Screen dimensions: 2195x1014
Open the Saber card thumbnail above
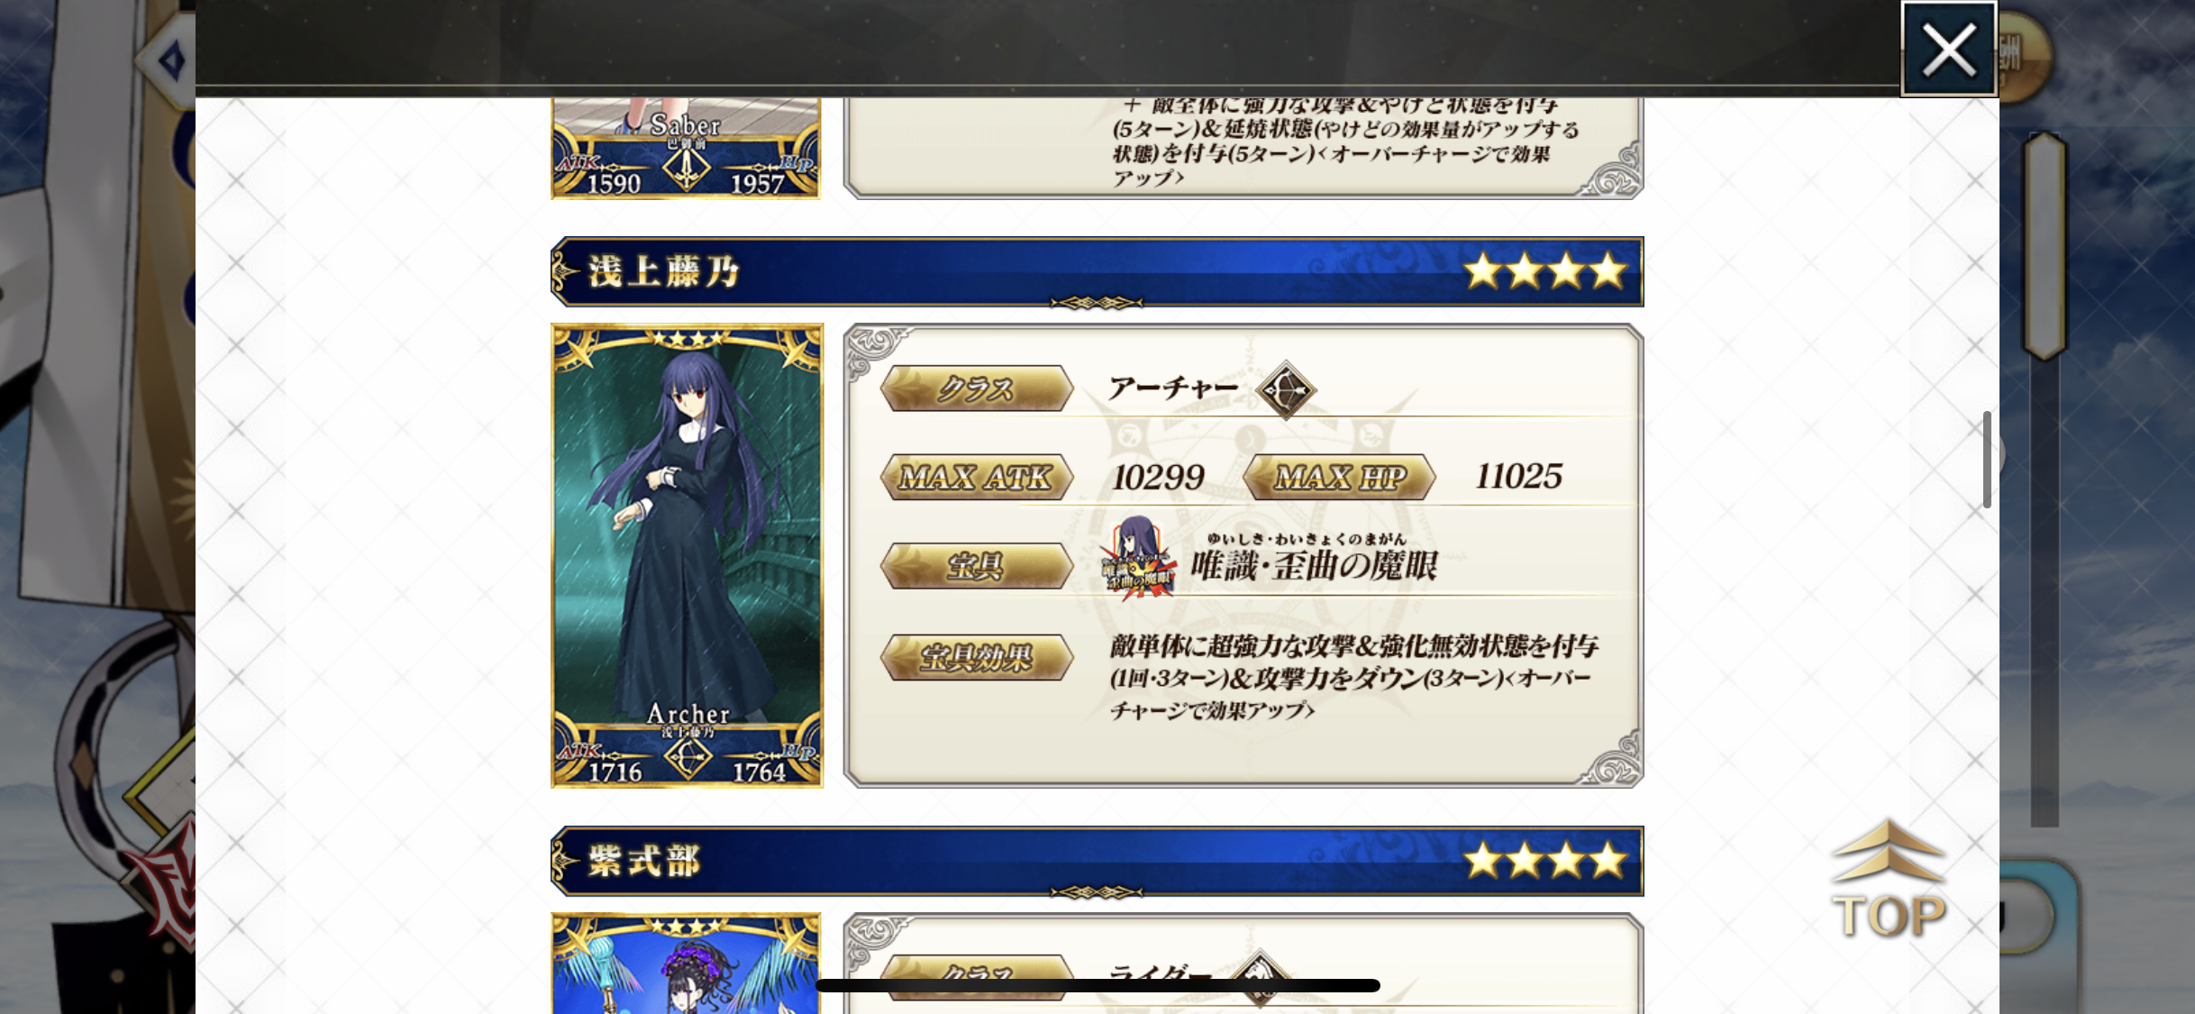(x=686, y=149)
